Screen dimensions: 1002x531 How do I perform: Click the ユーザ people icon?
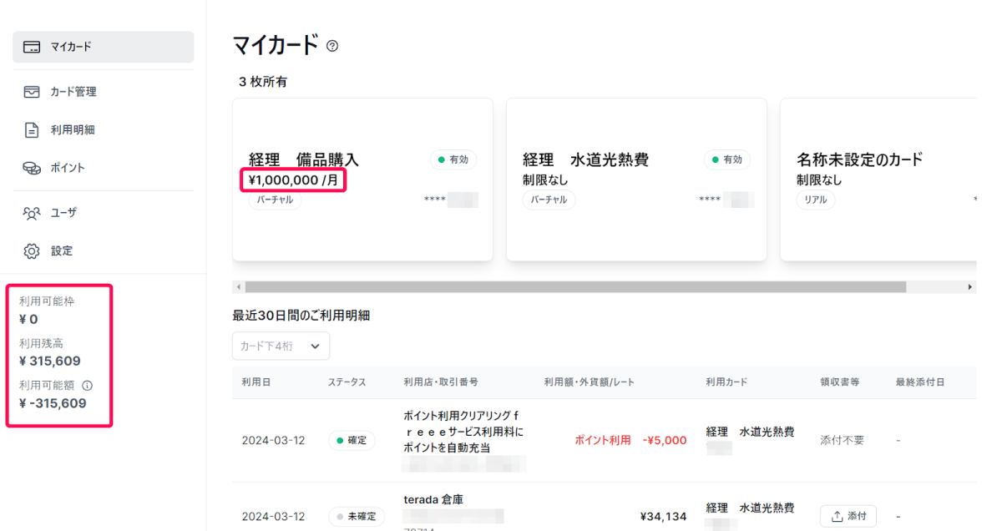click(x=32, y=213)
